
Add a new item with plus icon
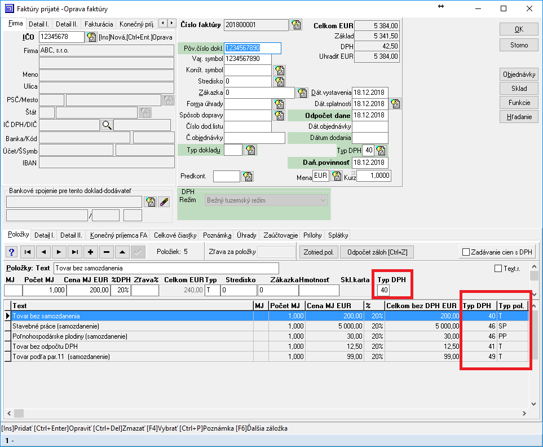click(91, 252)
